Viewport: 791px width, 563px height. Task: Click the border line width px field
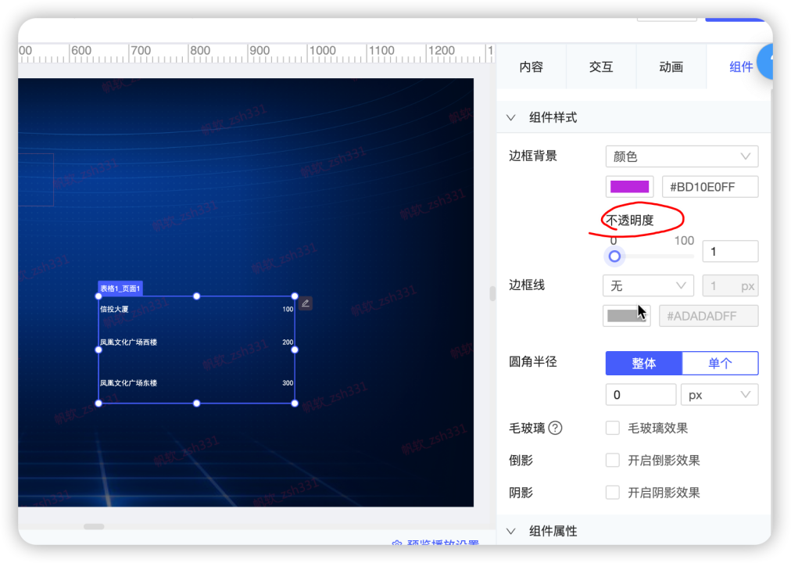730,286
